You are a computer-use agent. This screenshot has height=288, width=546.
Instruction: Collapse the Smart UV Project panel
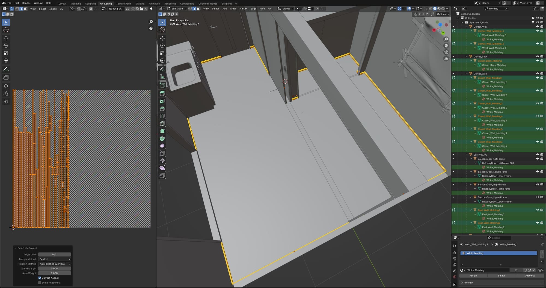(x=16, y=248)
